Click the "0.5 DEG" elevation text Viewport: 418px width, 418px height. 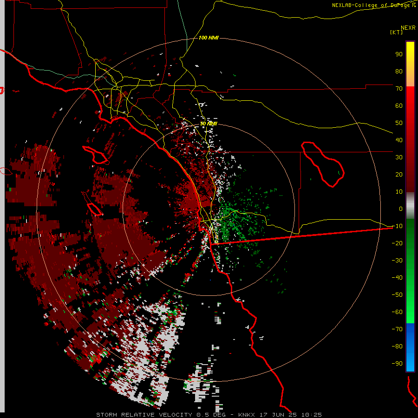tap(211, 415)
